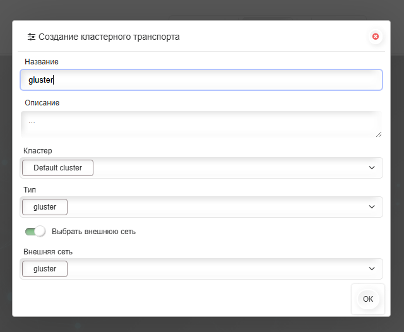Click the Описание field label
The image size is (404, 332).
pyautogui.click(x=42, y=103)
